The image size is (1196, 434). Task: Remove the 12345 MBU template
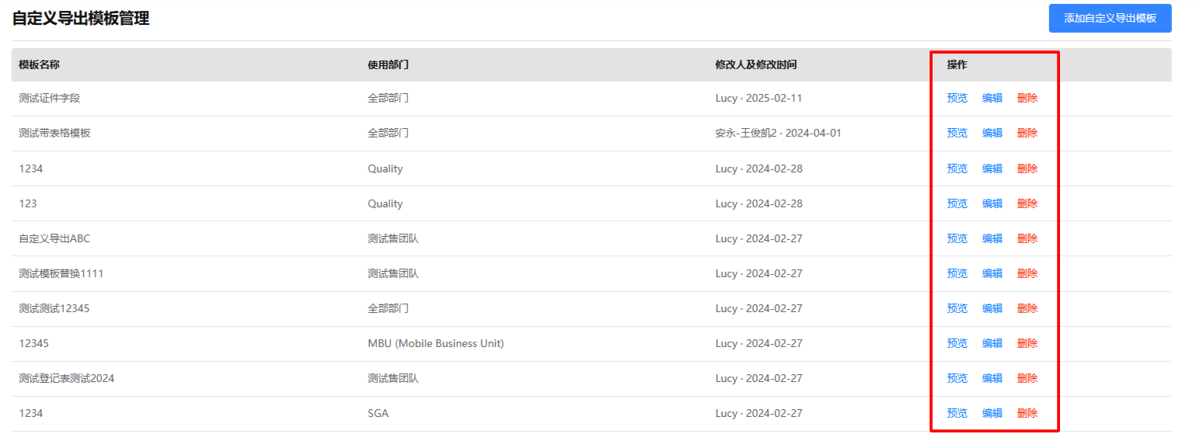(1027, 343)
